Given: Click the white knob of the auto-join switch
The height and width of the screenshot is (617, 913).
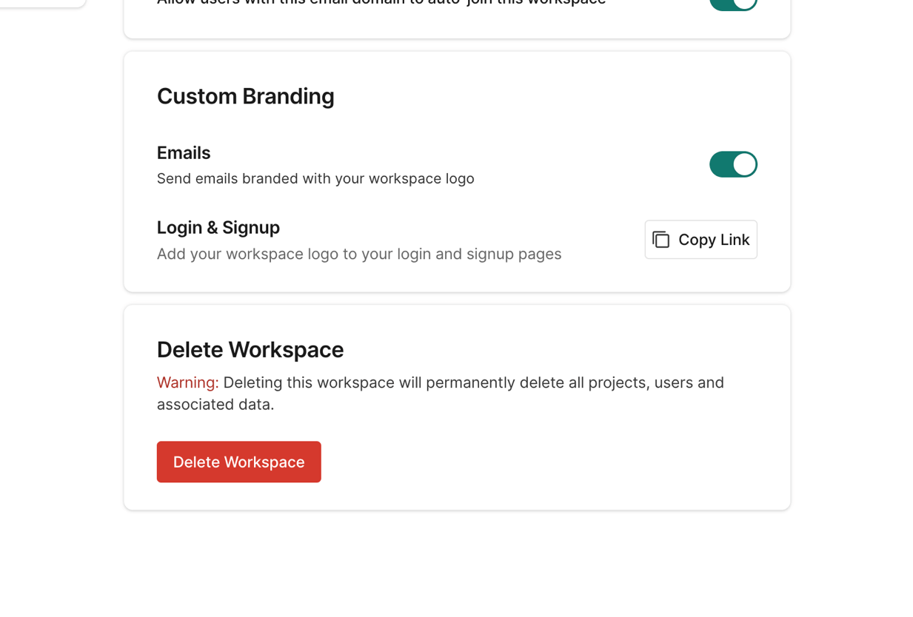Looking at the screenshot, I should click(744, 2).
